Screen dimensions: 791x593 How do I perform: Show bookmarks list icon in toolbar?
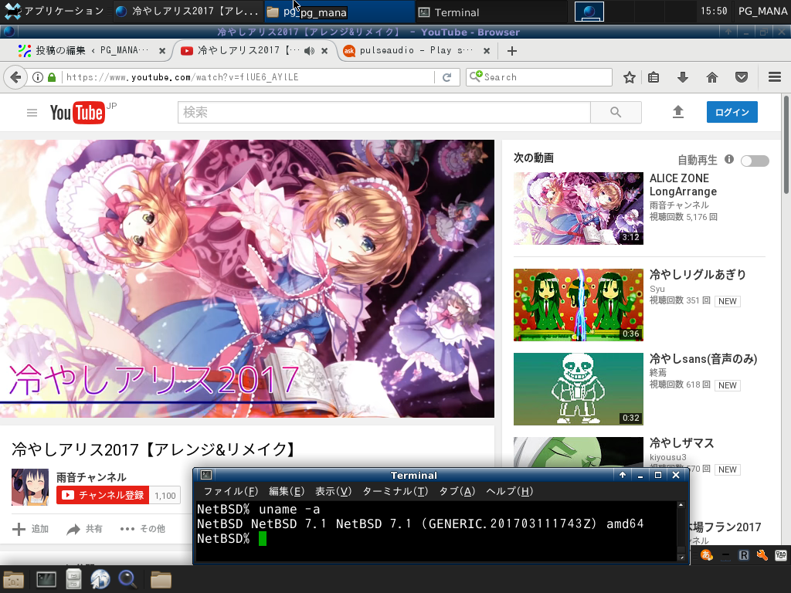[654, 77]
